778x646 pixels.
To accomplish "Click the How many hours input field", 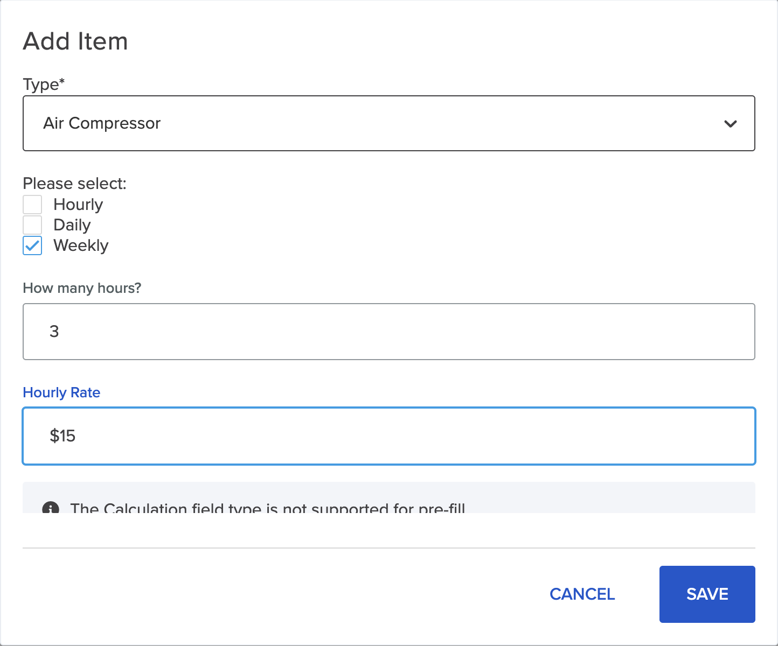I will tap(388, 332).
